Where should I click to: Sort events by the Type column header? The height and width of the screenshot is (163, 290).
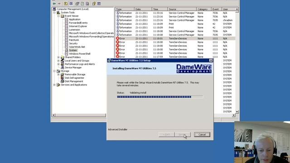pos(125,9)
